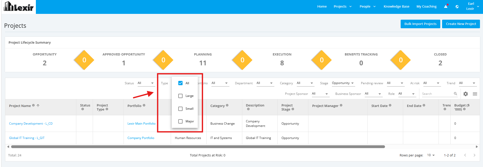Open the Role filter dropdown
The width and height of the screenshot is (483, 167).
(407, 94)
